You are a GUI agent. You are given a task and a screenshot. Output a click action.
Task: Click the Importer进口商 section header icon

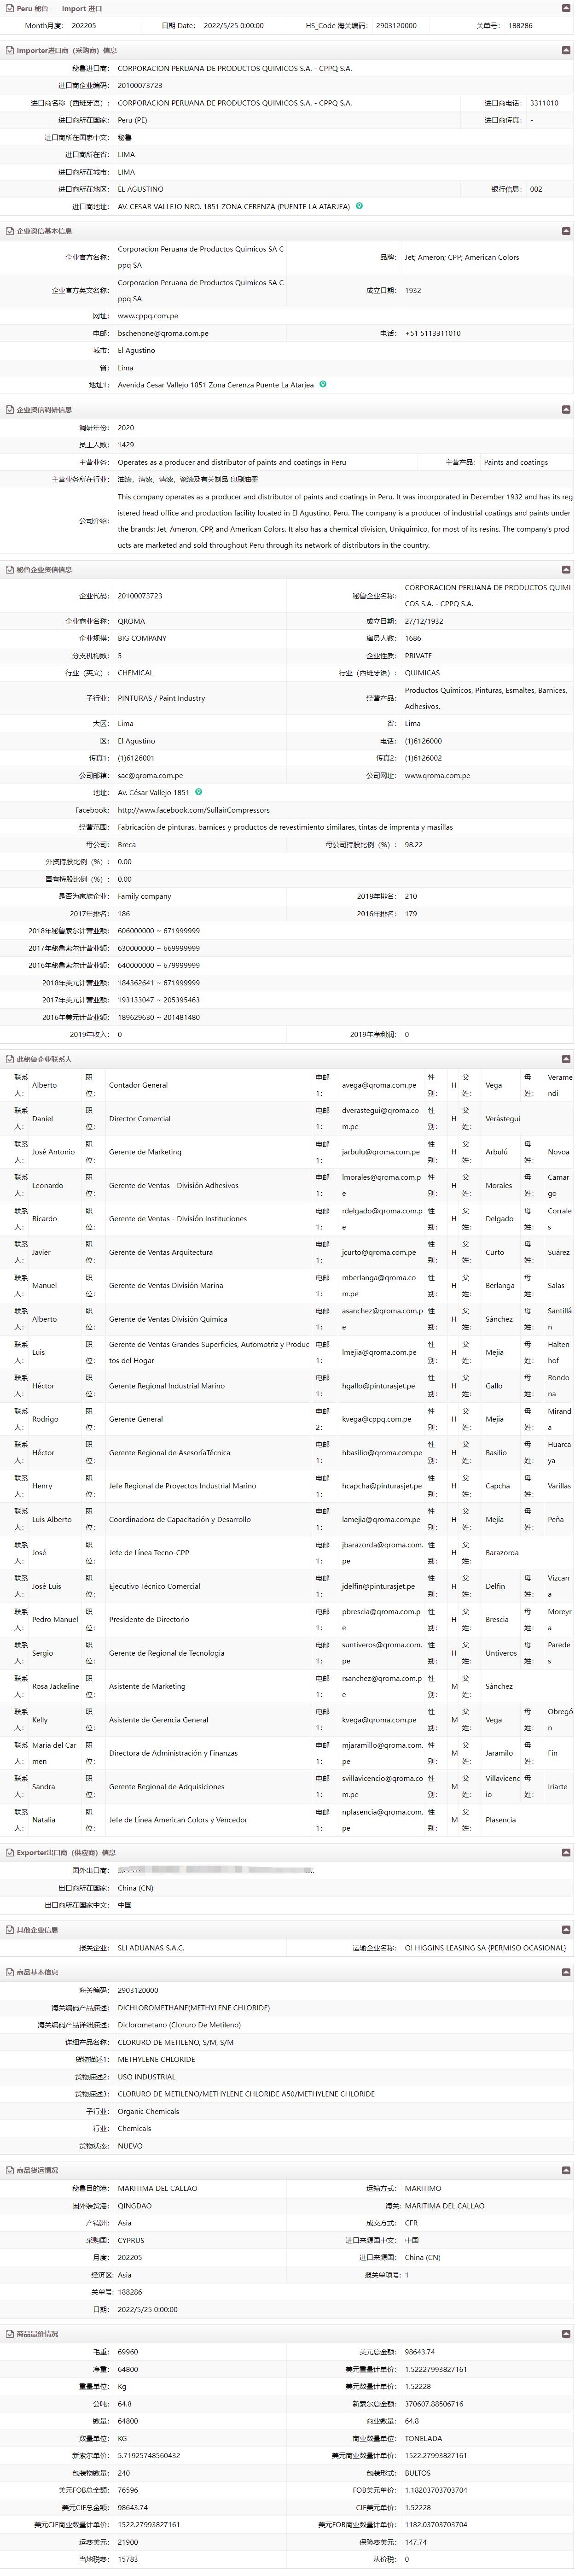pos(9,50)
